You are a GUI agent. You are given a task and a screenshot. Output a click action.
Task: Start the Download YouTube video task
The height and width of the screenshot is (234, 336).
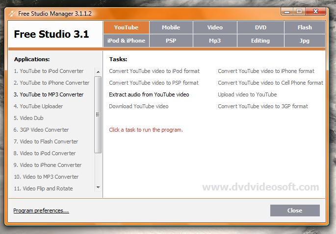coord(139,106)
